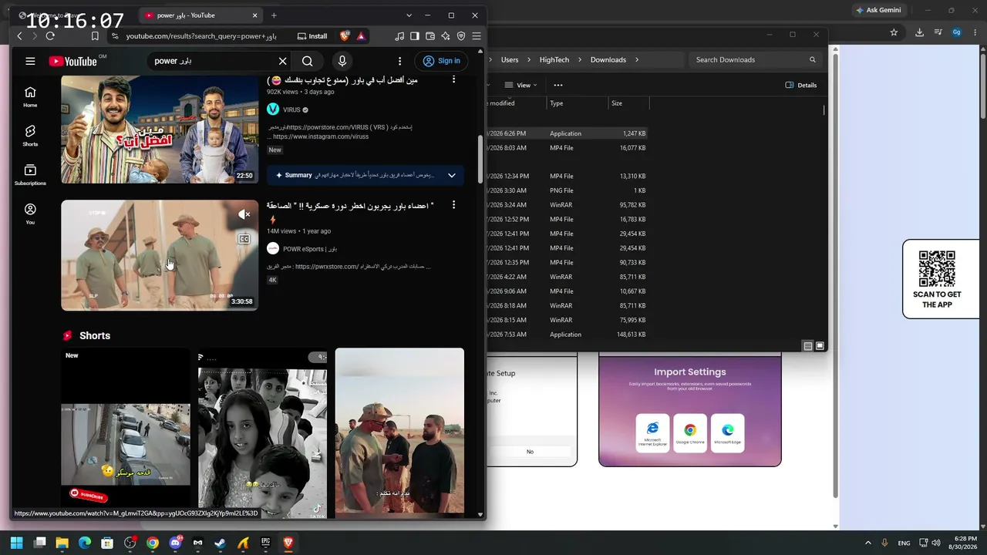The image size is (987, 555).
Task: Search Downloads in File Explorer
Action: [x=755, y=59]
